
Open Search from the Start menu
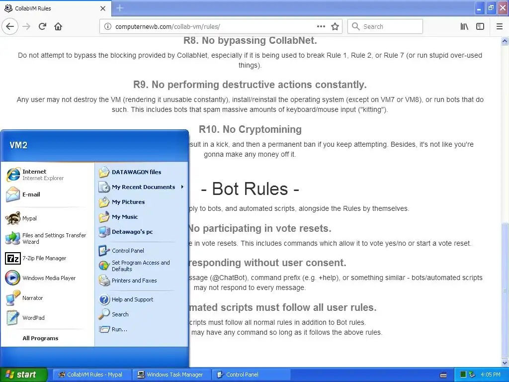coord(142,314)
